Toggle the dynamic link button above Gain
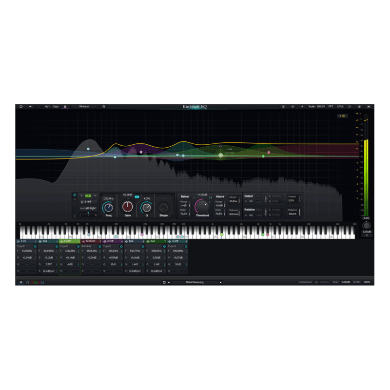This screenshot has height=390, width=390. click(137, 197)
